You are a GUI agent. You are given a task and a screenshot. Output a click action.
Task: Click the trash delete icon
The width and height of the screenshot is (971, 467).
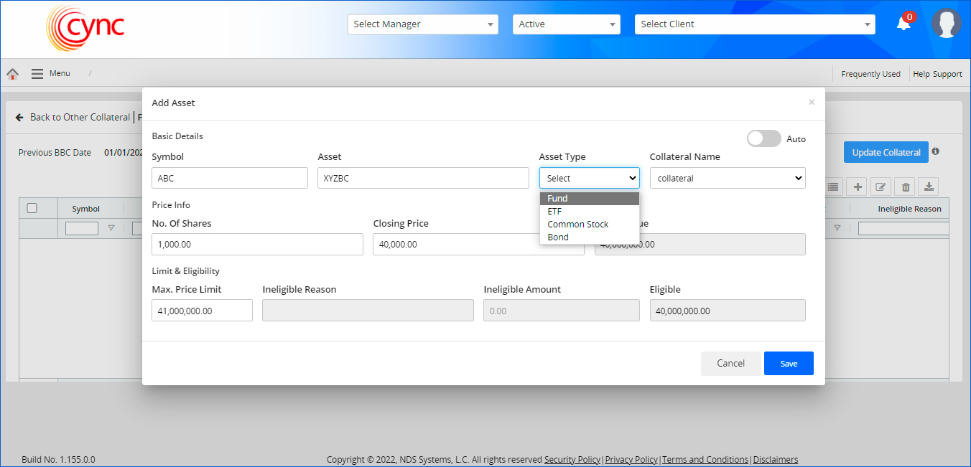(x=906, y=187)
